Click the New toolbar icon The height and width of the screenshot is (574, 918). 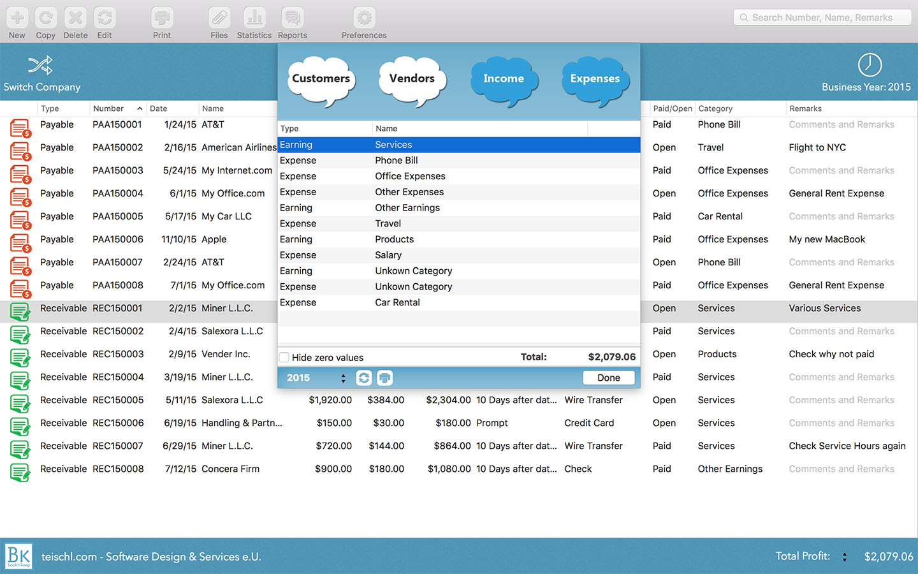17,18
